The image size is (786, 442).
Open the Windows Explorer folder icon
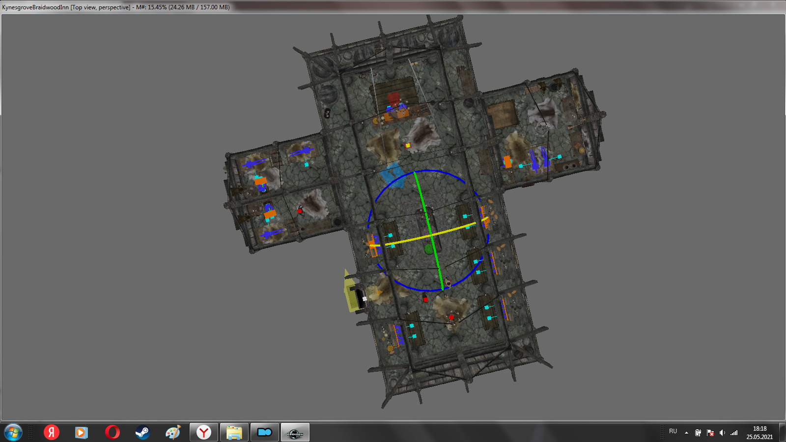point(234,433)
